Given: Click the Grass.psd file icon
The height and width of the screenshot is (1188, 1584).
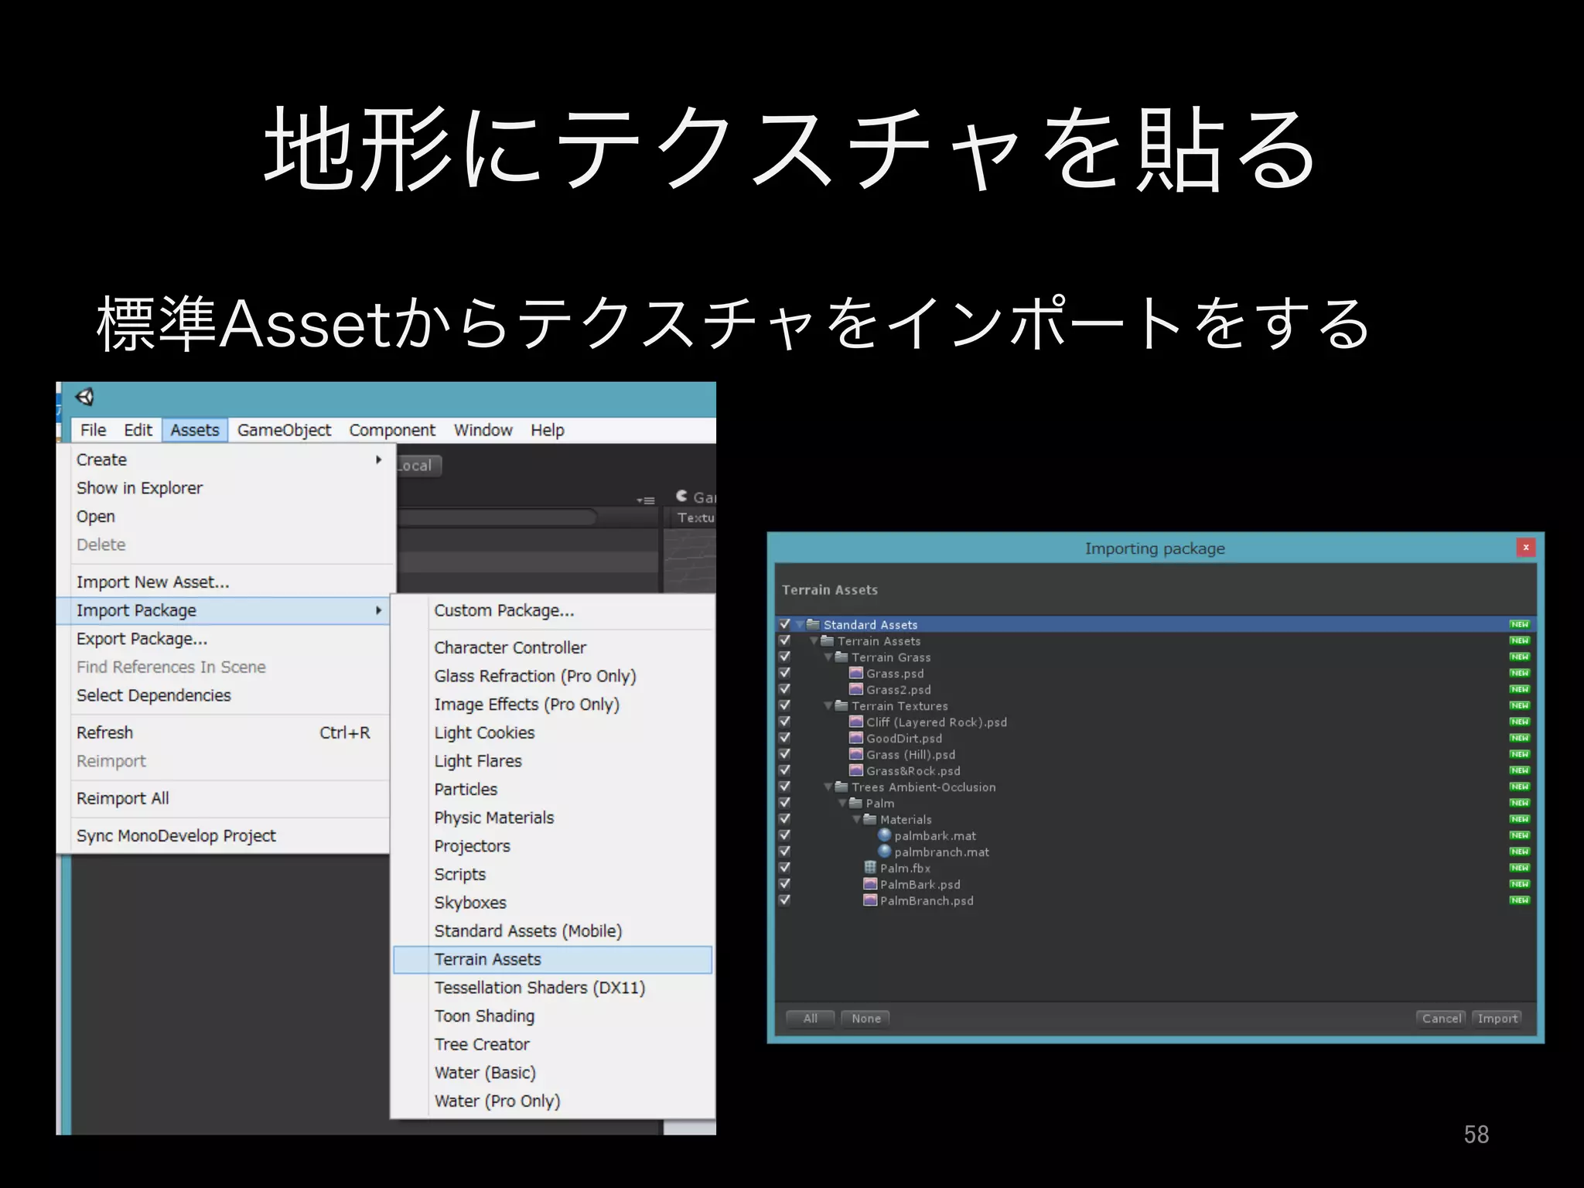Looking at the screenshot, I should (x=856, y=673).
